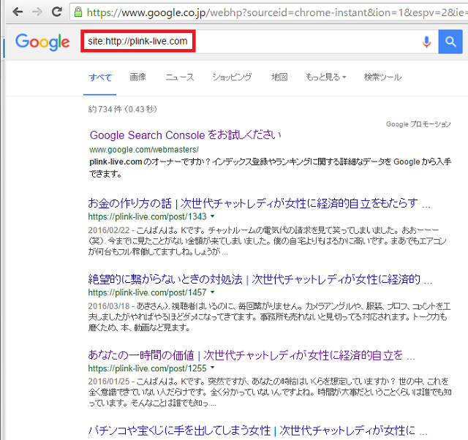
Task: Click the browser forward arrow
Action: (x=37, y=12)
